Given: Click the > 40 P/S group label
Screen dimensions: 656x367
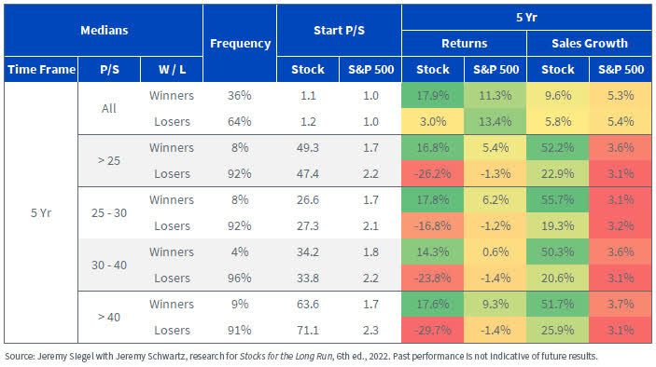Looking at the screenshot, I should tap(109, 318).
